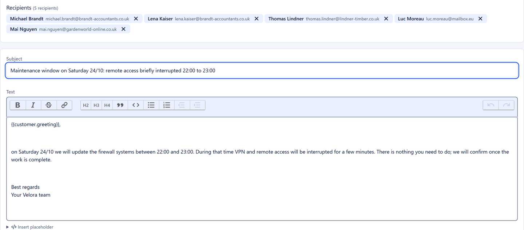Create a bulleted list

point(151,105)
